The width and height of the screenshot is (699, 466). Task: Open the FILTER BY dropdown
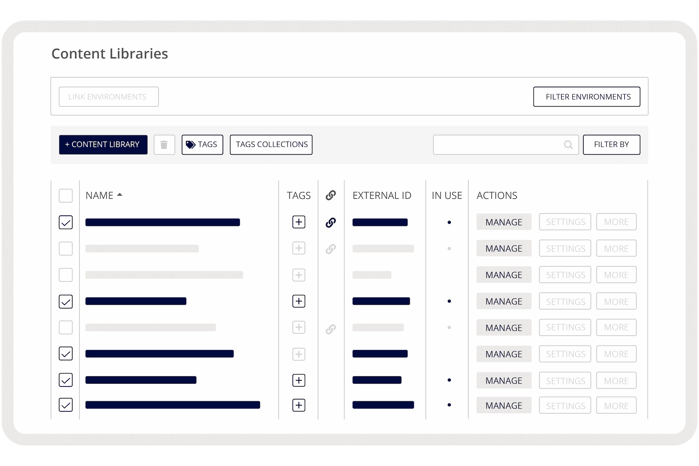pyautogui.click(x=611, y=145)
